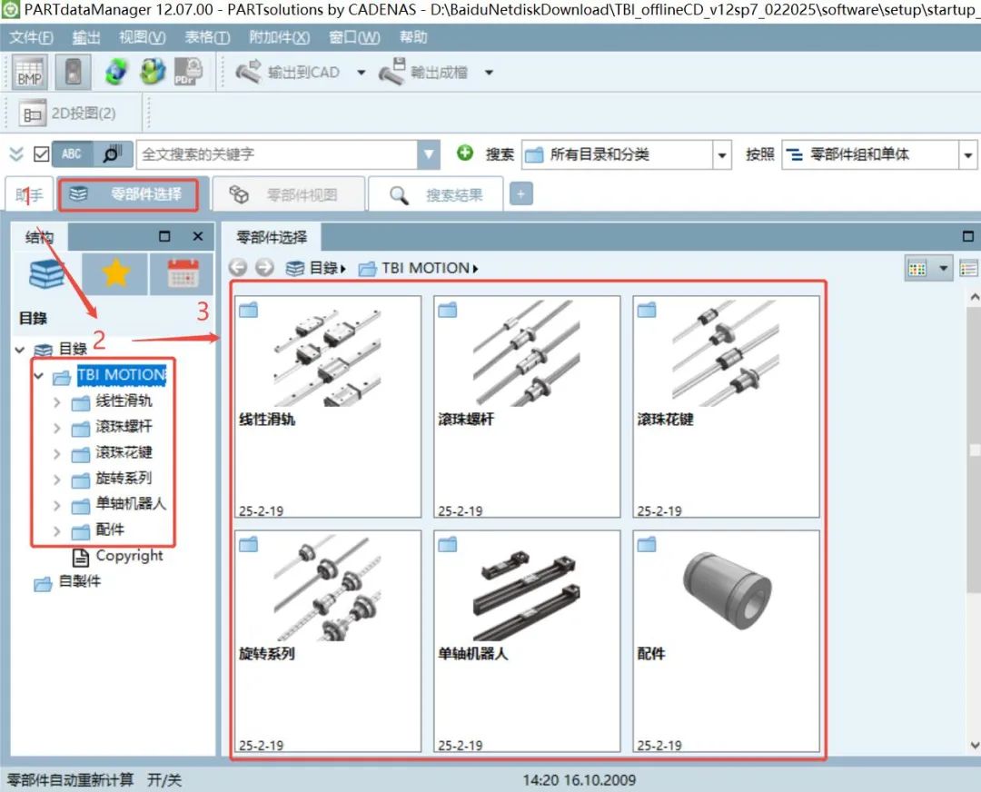This screenshot has height=792, width=981.
Task: Close the 结构 panel
Action: coord(198,236)
